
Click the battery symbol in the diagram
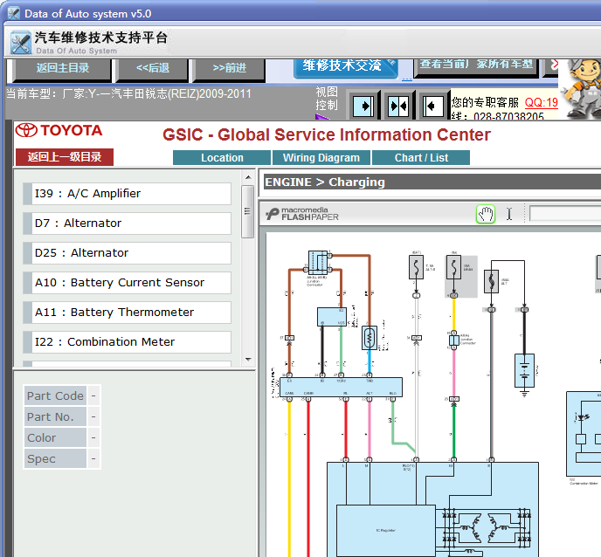[524, 370]
